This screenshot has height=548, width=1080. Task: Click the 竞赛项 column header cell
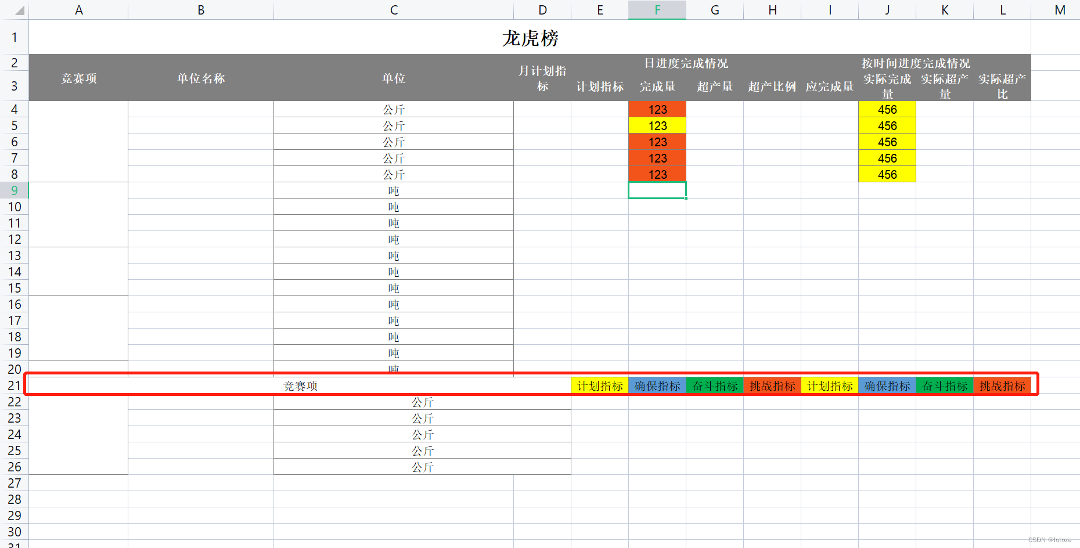(x=78, y=78)
